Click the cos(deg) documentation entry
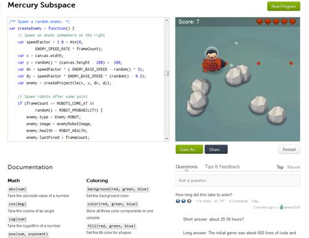This screenshot has width=309, height=238. click(17, 204)
